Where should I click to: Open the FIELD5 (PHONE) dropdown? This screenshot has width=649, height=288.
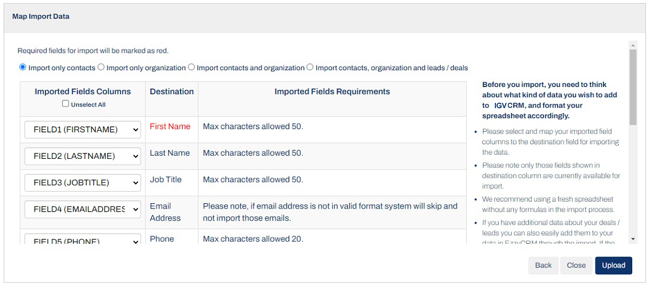[x=83, y=240]
